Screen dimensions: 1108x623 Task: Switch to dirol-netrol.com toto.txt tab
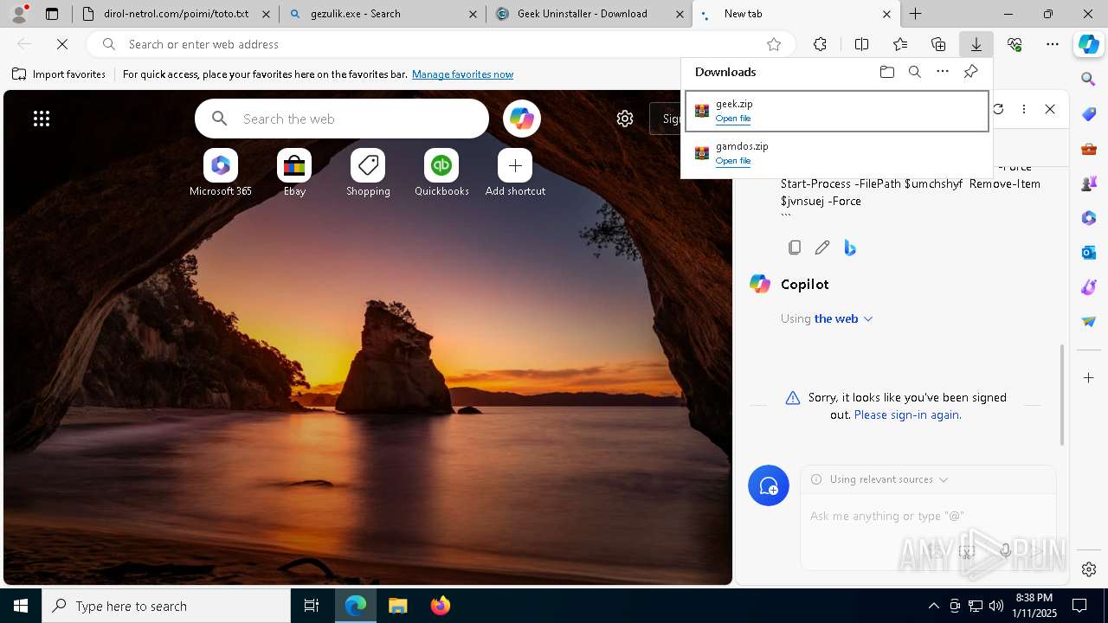[176, 14]
